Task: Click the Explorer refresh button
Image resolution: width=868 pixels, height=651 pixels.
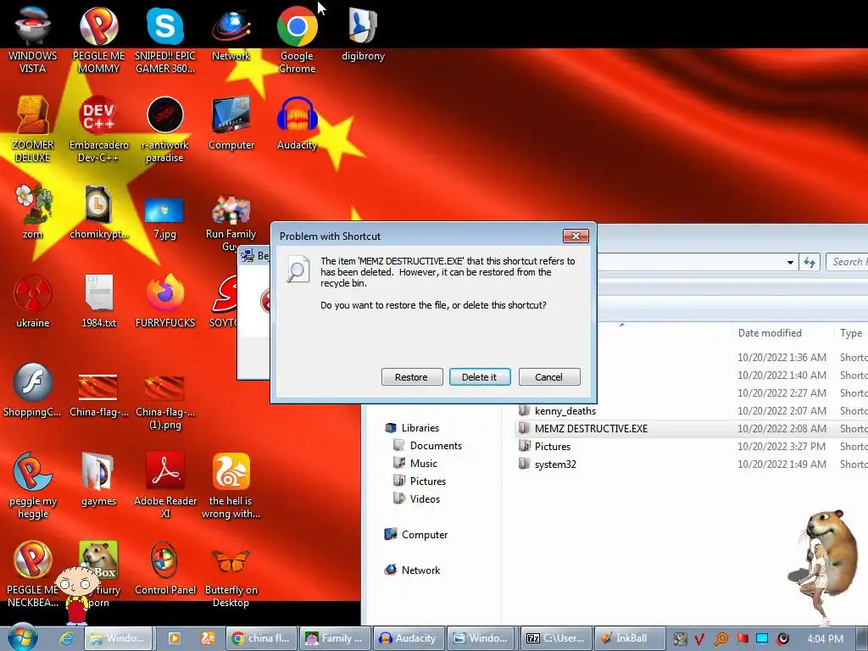Action: click(x=810, y=263)
